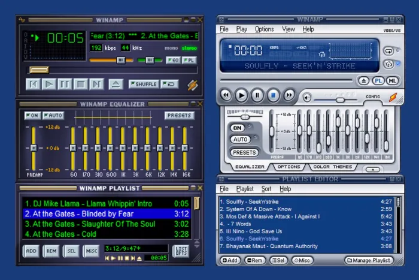Screen dimensions: 419x280
Task: Open Play menu in modern Winamp
Action: coord(242,29)
